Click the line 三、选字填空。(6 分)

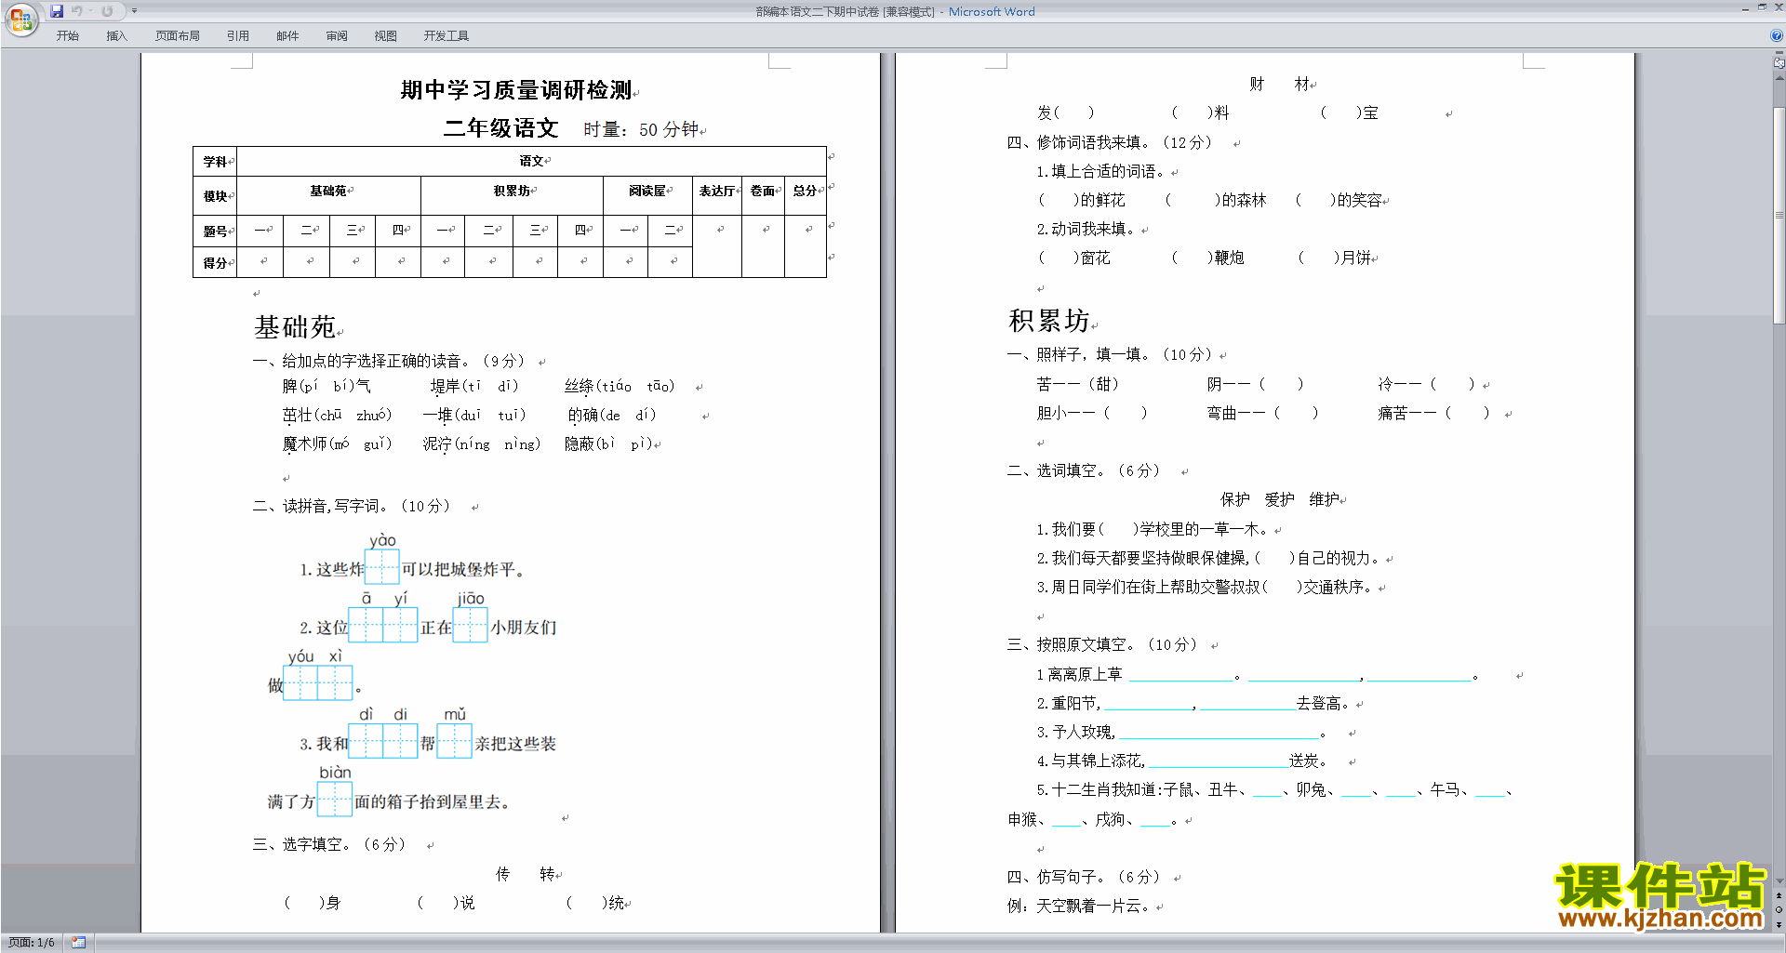pos(329,844)
